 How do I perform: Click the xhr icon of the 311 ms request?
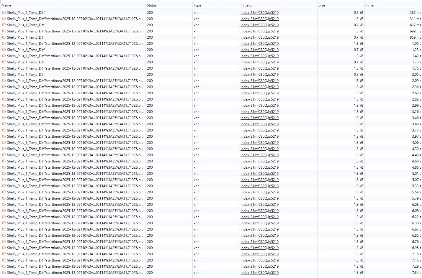coord(4,19)
